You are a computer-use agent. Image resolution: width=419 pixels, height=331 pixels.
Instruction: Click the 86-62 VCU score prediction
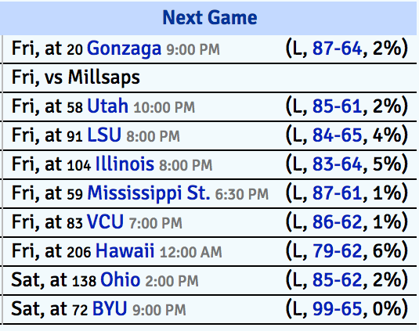[338, 221]
